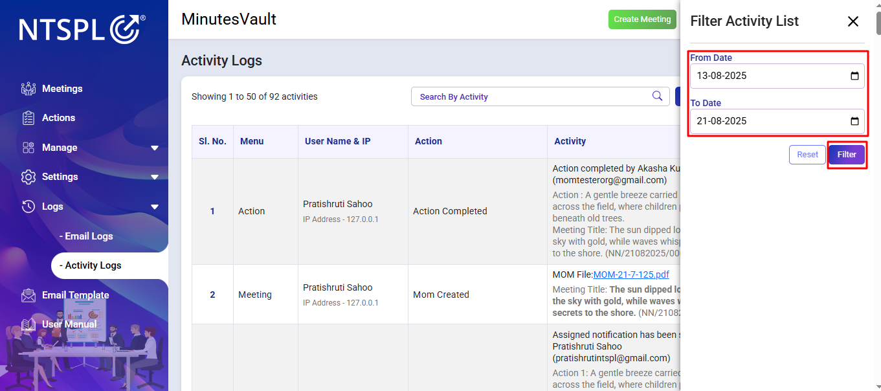Click the Email Template envelope icon
This screenshot has height=391, width=881.
[x=28, y=295]
